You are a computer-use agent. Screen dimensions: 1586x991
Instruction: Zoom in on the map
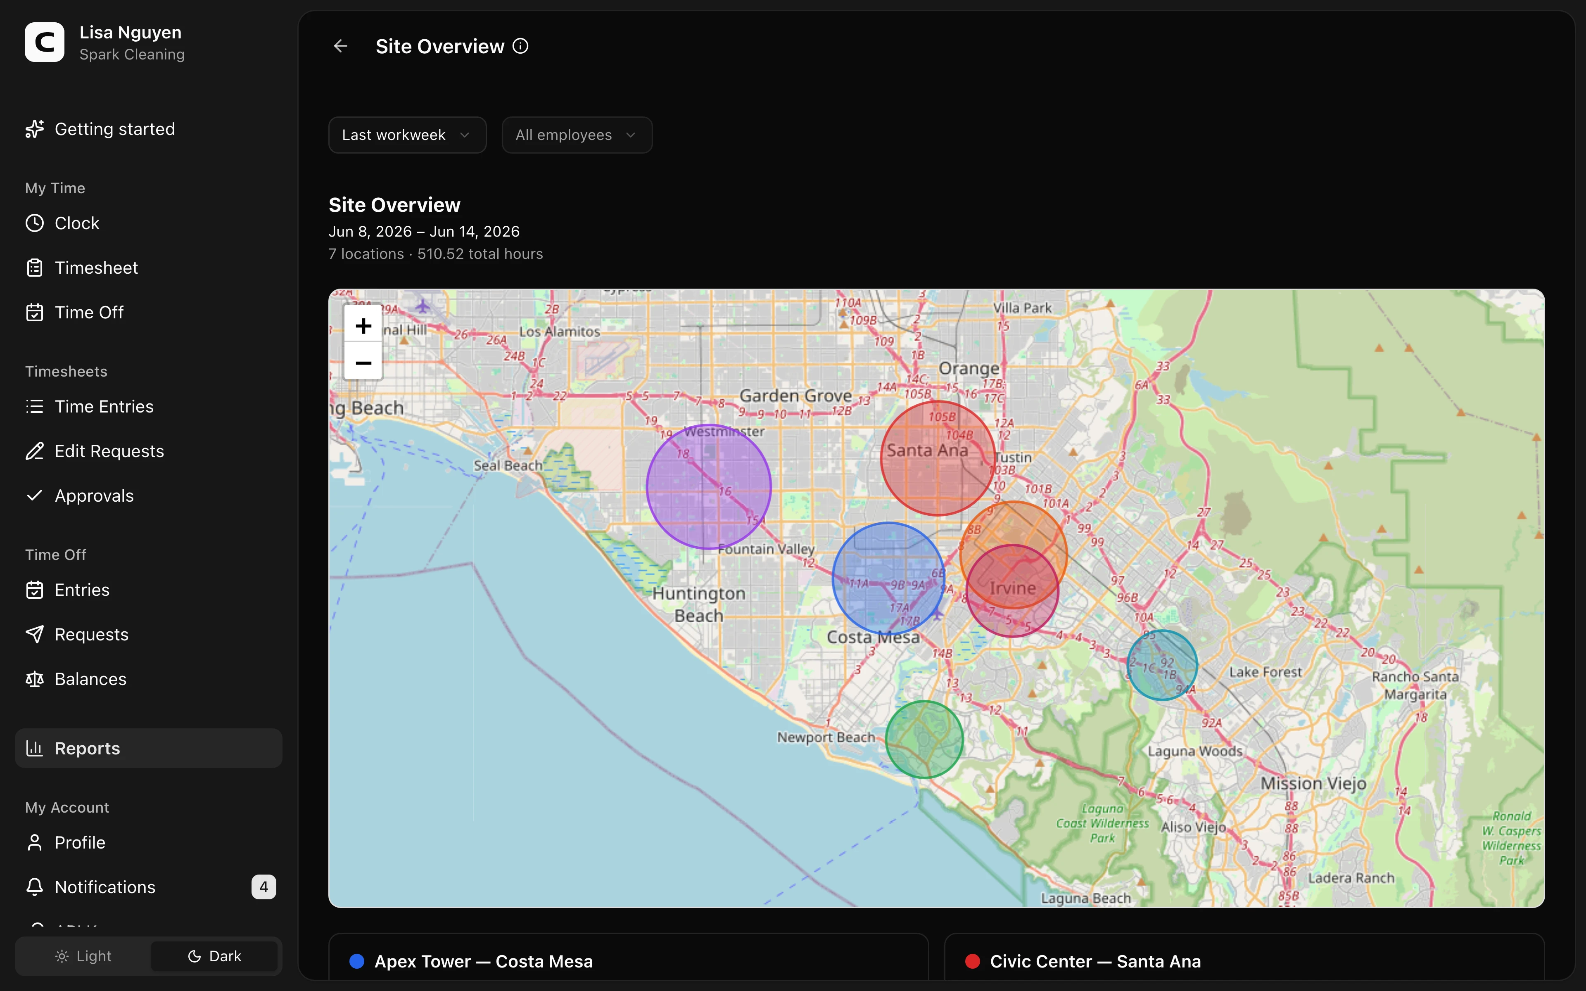click(x=363, y=326)
